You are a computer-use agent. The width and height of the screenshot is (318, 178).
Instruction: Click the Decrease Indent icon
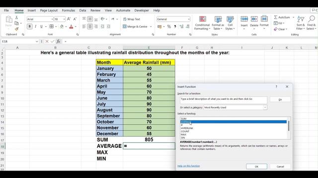pyautogui.click(x=102, y=26)
